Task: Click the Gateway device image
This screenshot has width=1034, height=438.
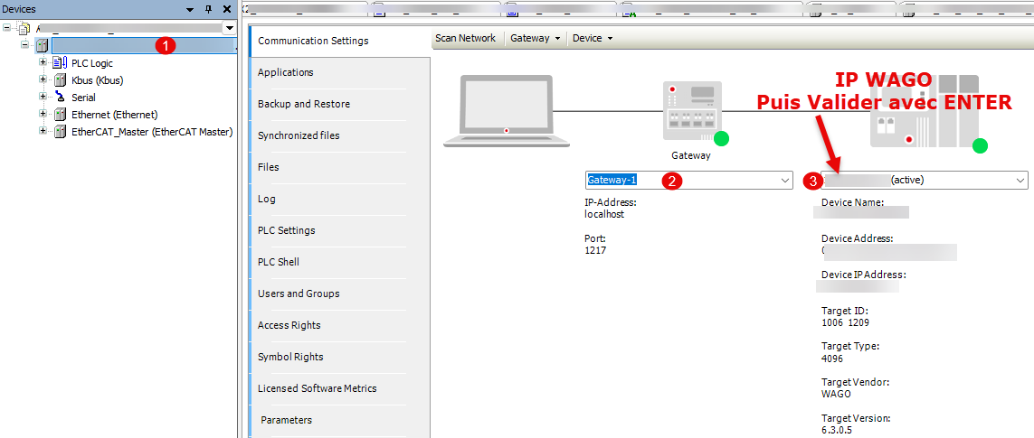Action: pos(691,112)
